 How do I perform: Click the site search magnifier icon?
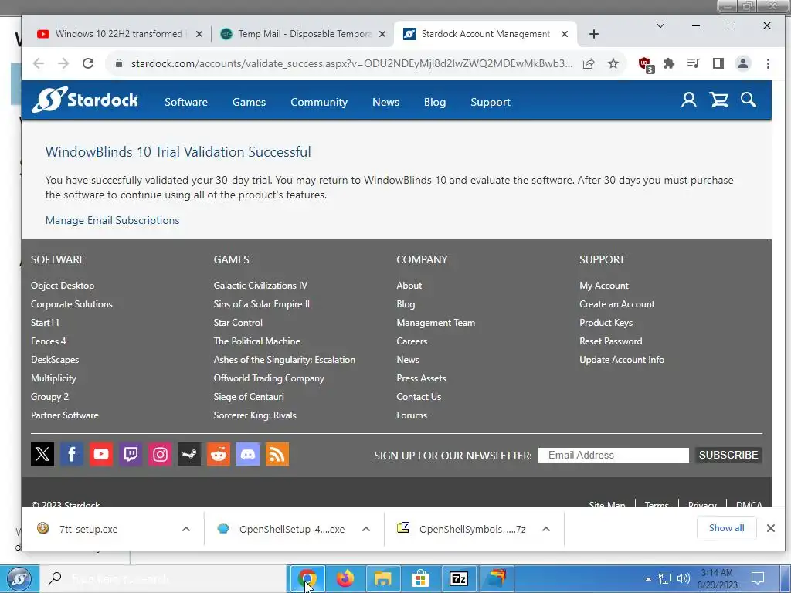(x=748, y=100)
